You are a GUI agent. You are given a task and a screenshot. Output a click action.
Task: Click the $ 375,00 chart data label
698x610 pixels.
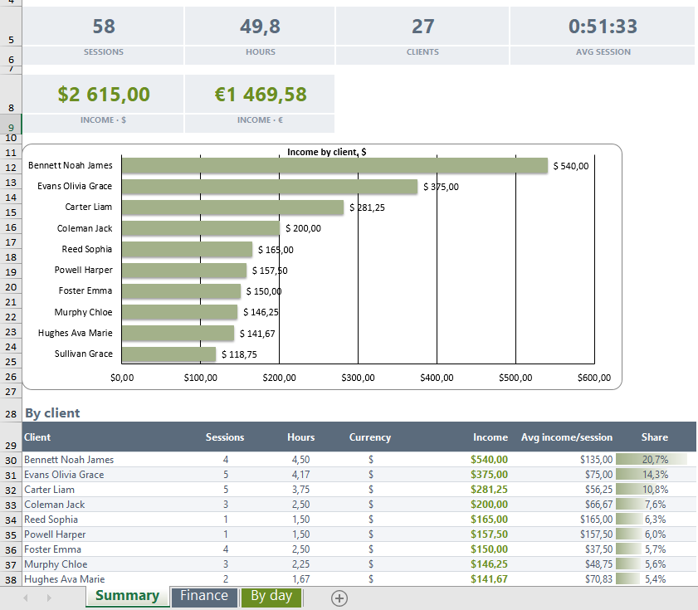(x=441, y=187)
